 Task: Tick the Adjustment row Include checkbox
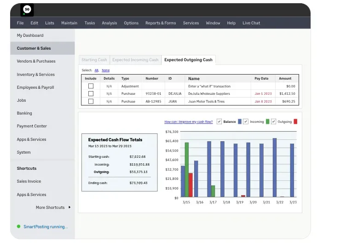tap(91, 86)
